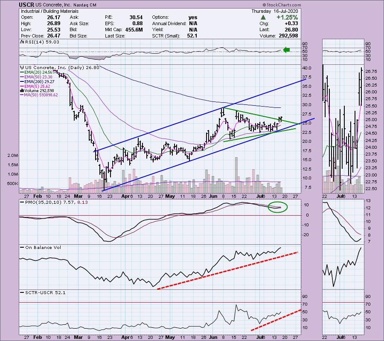Click the 'MA(50) 593898.62' legend entry
384x341 pixels.
(41, 95)
